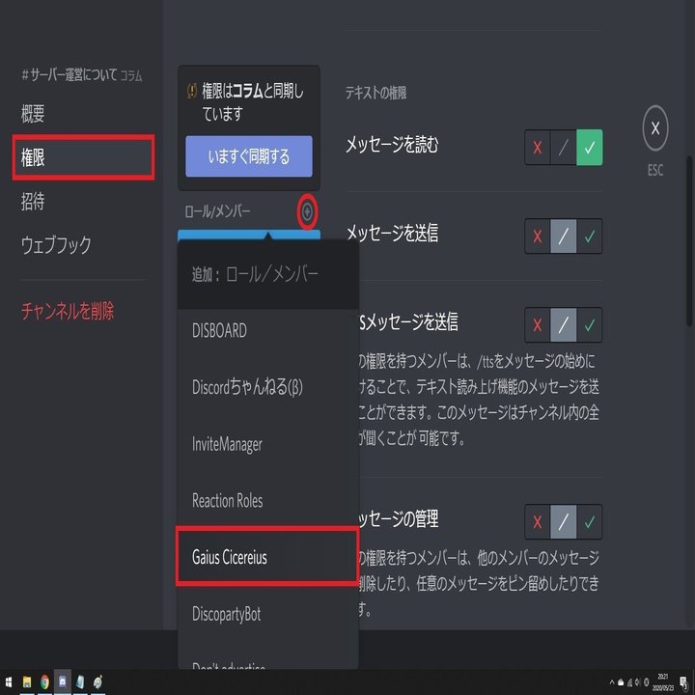Viewport: 695px width, 695px height.
Task: Open Windows Start menu
Action: tap(9, 682)
